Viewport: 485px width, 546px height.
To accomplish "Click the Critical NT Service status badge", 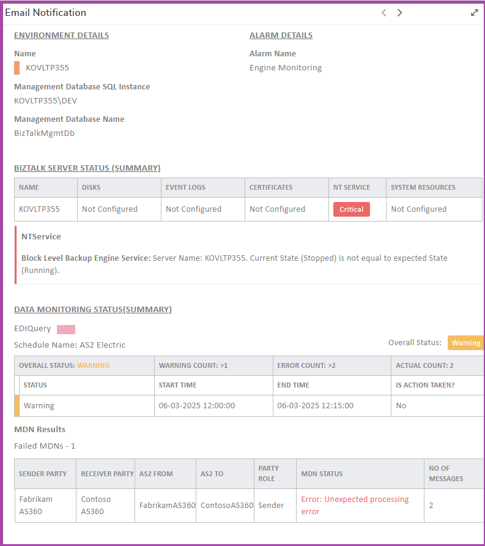I will coord(352,209).
